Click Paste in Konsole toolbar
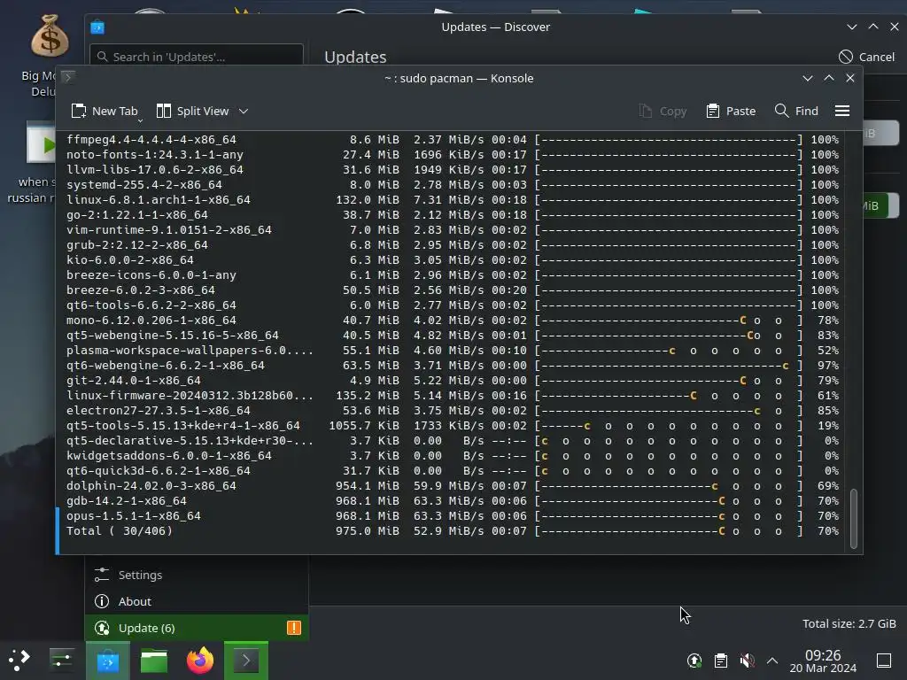 point(731,111)
